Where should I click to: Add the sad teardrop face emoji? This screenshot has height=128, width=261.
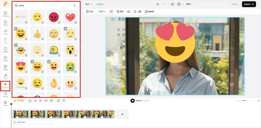point(37,83)
